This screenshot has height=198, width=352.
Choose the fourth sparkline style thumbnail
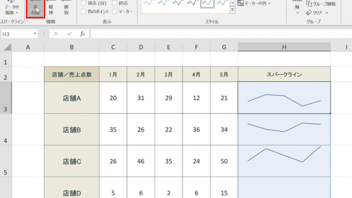pyautogui.click(x=193, y=3)
